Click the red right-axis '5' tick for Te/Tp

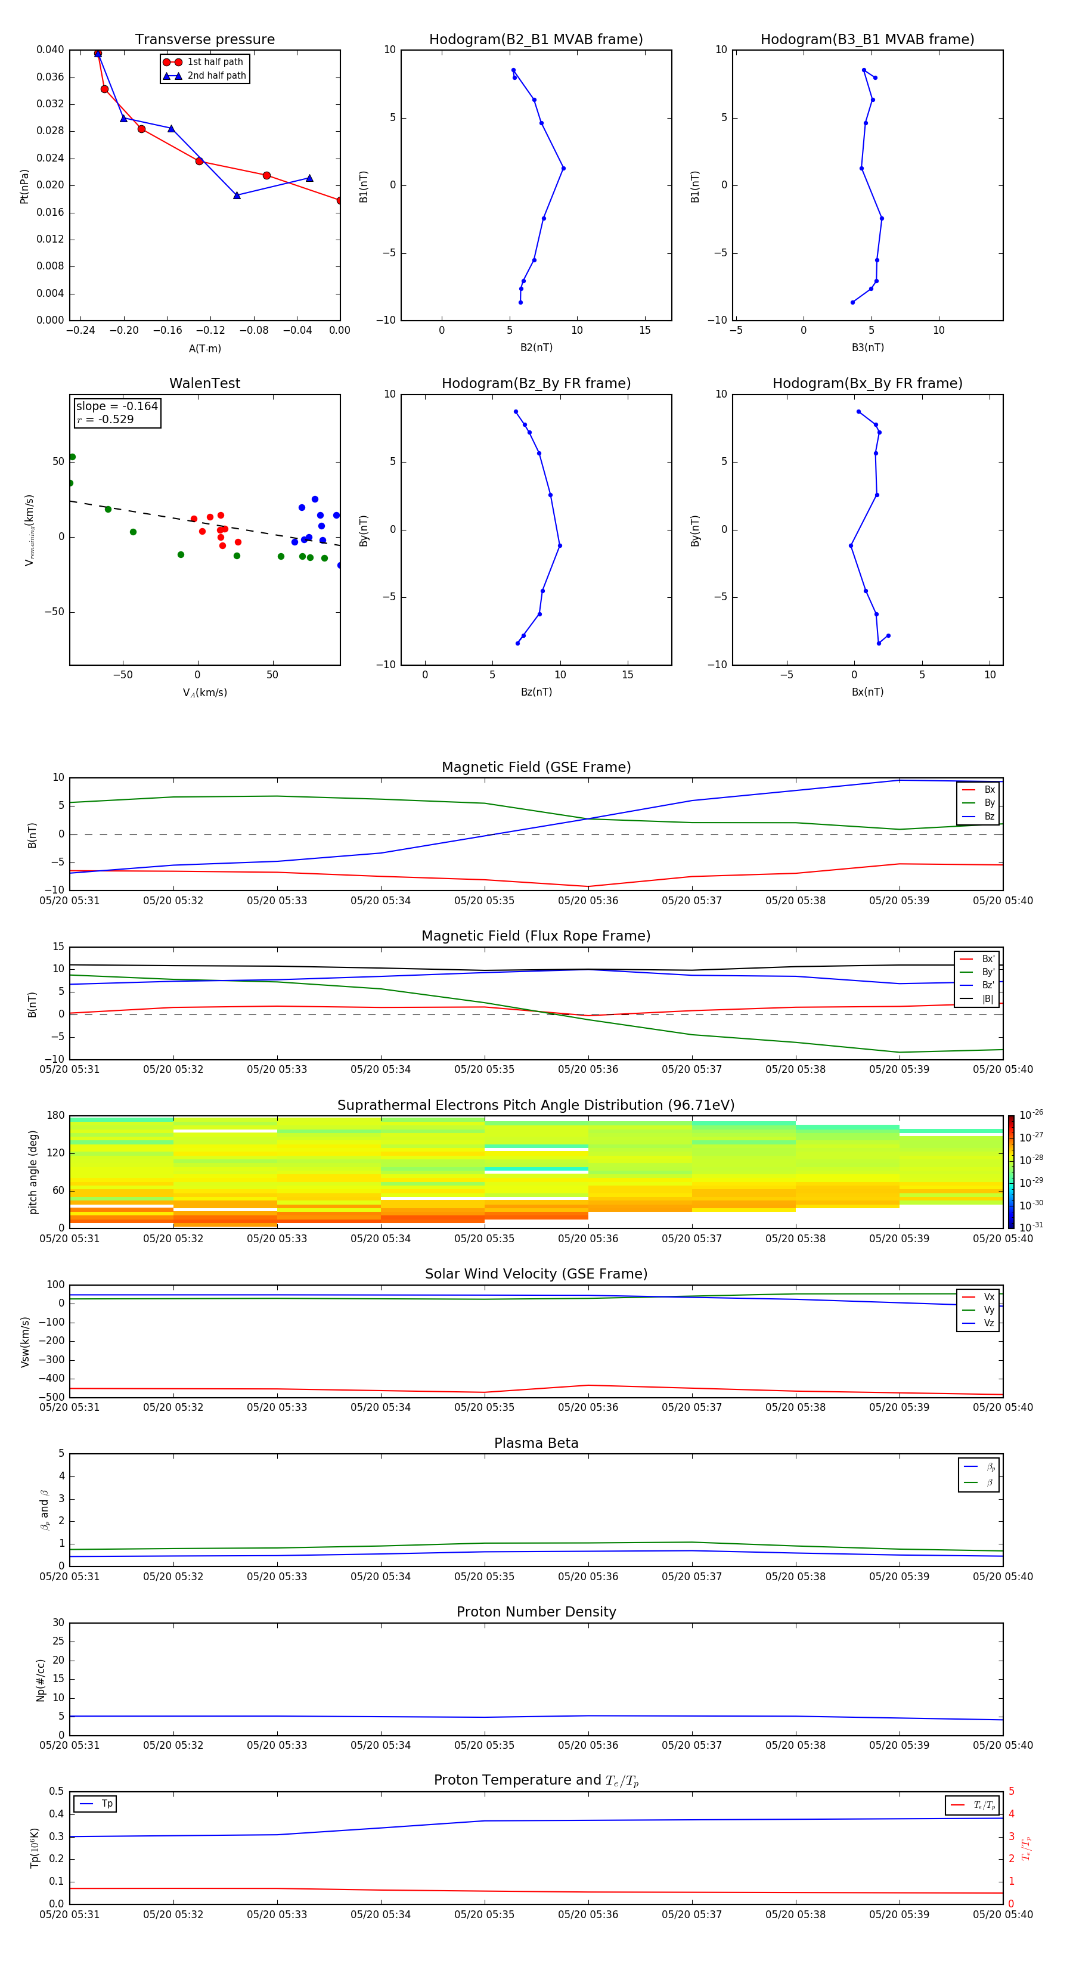point(1011,1791)
